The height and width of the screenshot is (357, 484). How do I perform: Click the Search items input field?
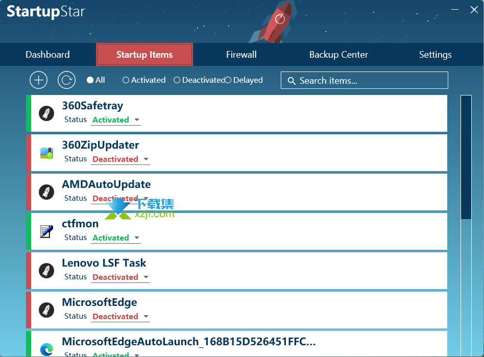pos(364,80)
